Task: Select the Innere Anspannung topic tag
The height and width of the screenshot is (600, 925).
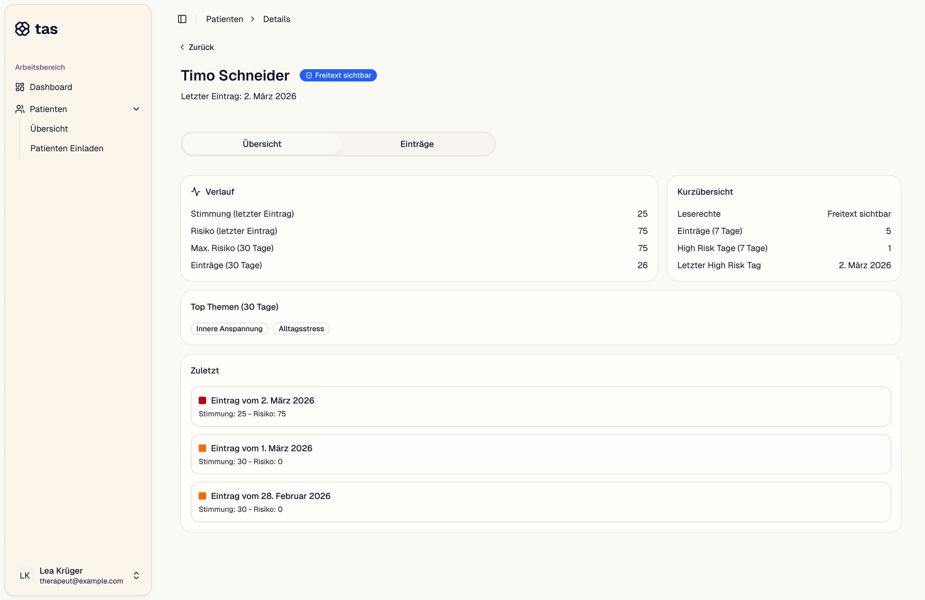Action: [x=229, y=329]
